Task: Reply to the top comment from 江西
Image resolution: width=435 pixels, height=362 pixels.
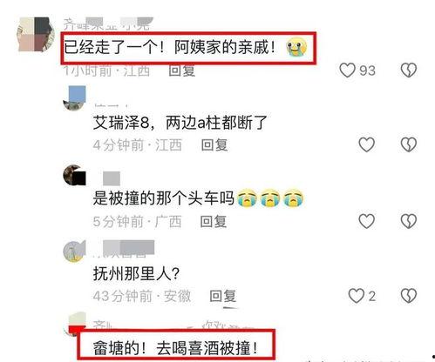Action: point(182,70)
